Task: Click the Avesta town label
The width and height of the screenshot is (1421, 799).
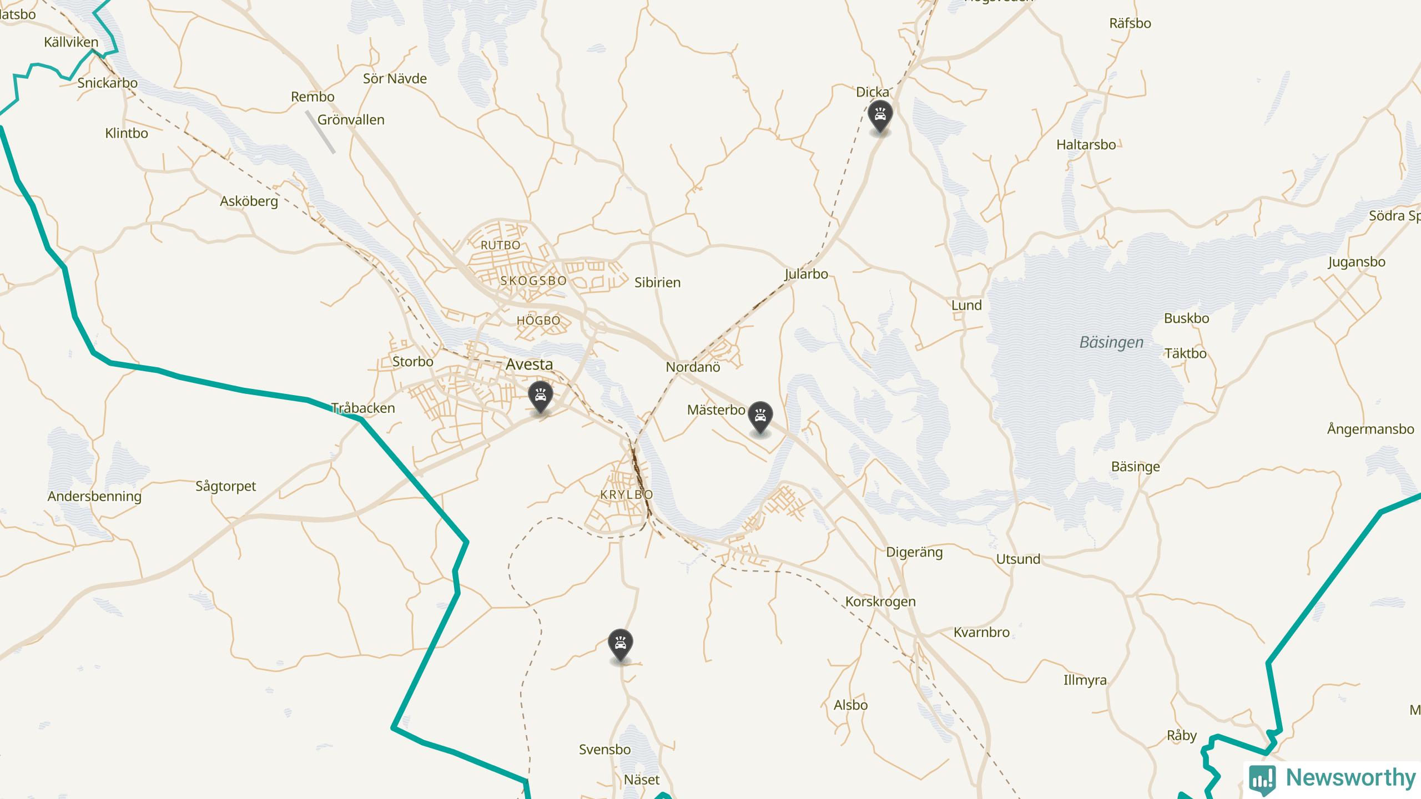Action: coord(529,365)
